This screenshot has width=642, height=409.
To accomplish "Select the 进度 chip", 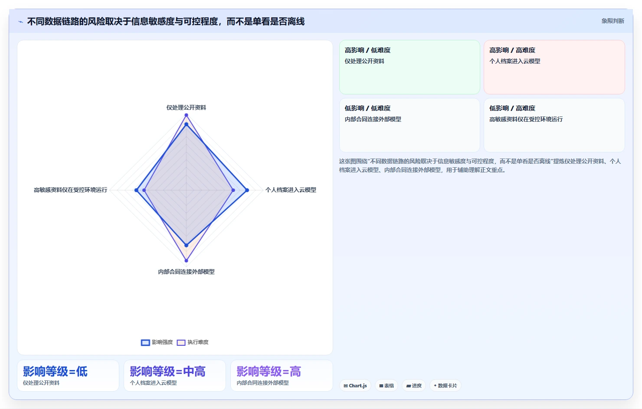I will [414, 386].
